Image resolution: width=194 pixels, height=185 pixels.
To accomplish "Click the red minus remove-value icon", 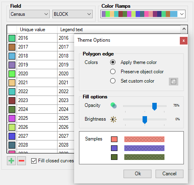I will tap(21, 161).
